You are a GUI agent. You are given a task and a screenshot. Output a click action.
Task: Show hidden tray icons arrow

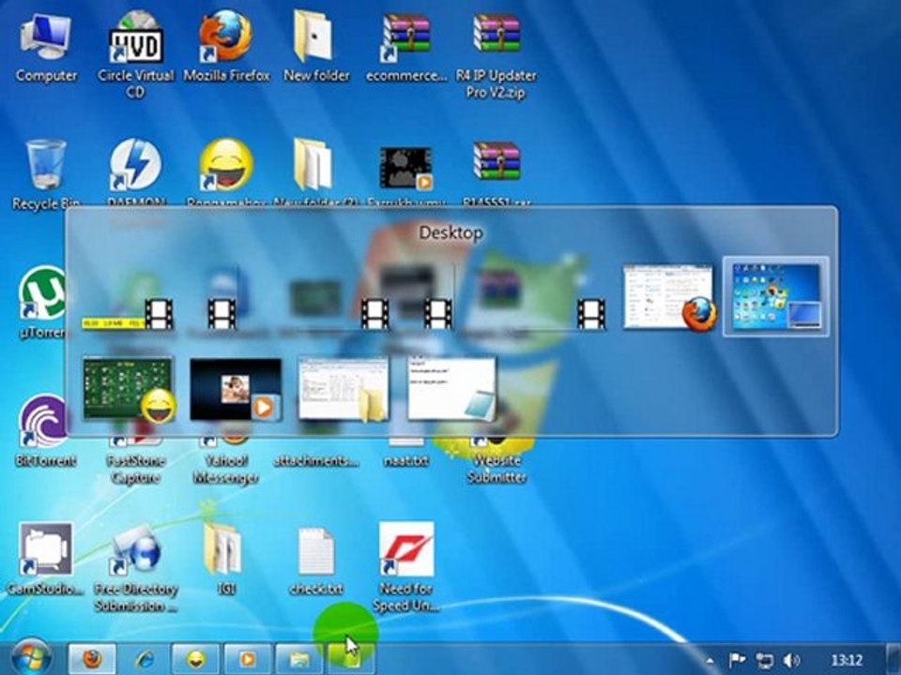tap(710, 661)
